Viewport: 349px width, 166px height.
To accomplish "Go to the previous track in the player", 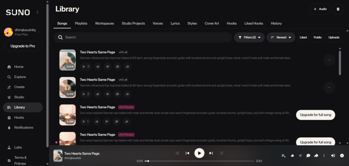I will coord(187,153).
